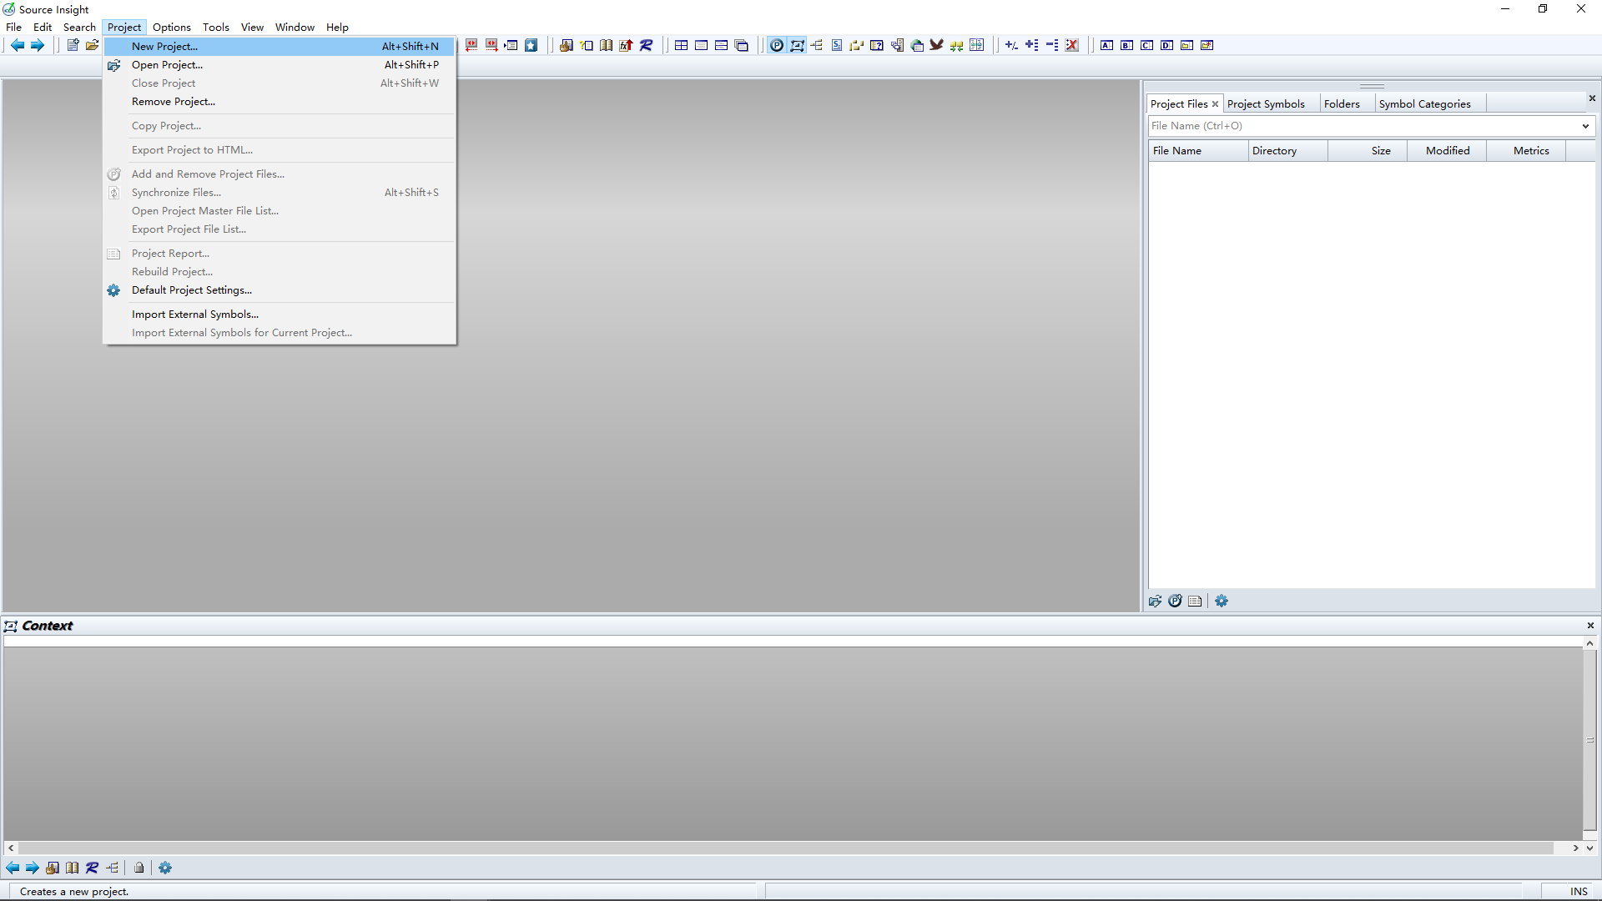Open the Options menu

(x=172, y=28)
